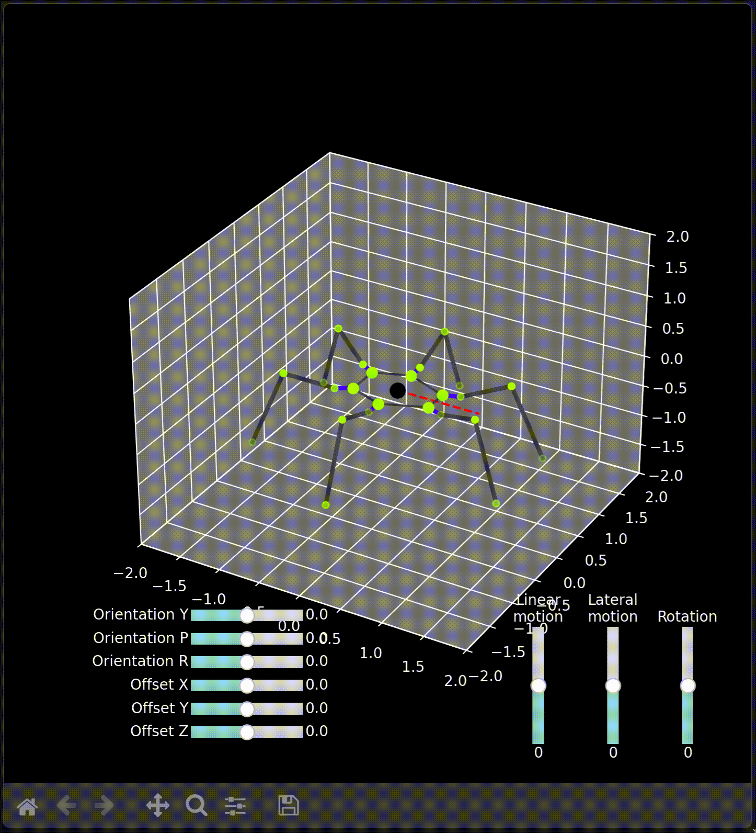Click the Orientation R slider handle
The height and width of the screenshot is (833, 756).
pyautogui.click(x=247, y=662)
